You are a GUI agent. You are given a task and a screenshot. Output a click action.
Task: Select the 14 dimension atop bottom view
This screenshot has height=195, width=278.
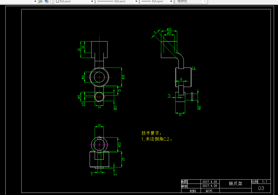point(99,125)
